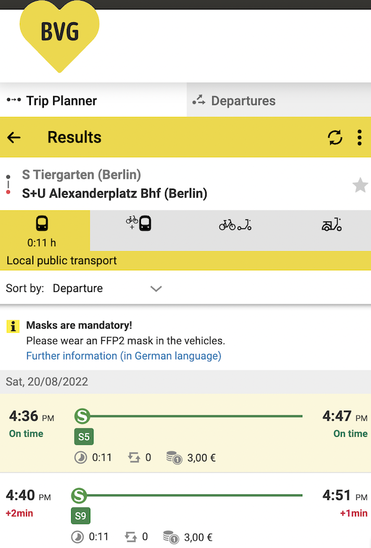
Task: Choose the bike and scooter sharing mode
Action: click(x=235, y=231)
